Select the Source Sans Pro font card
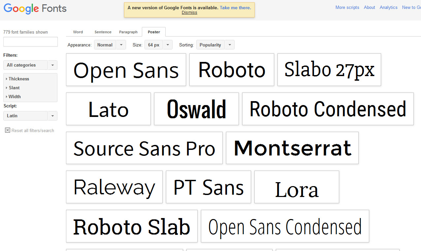 pos(144,148)
